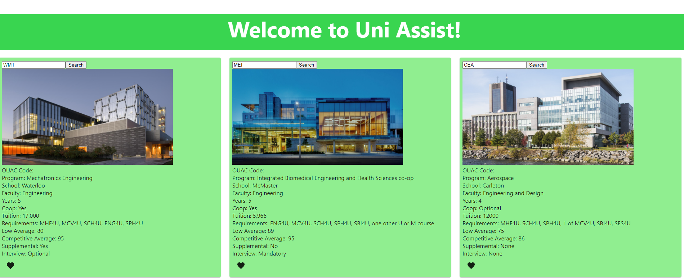Click the Interview: Optional line

tap(26, 254)
